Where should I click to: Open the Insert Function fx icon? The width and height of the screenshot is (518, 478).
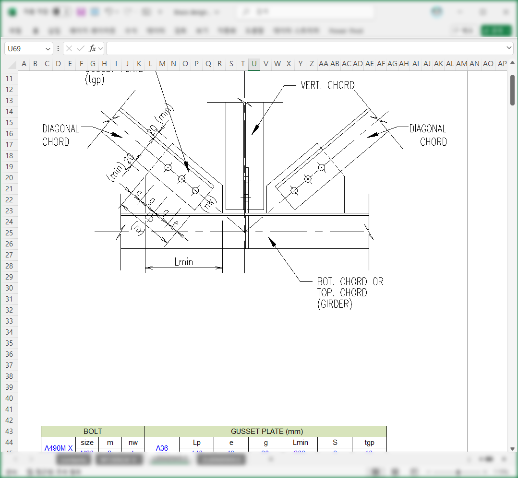click(x=91, y=48)
